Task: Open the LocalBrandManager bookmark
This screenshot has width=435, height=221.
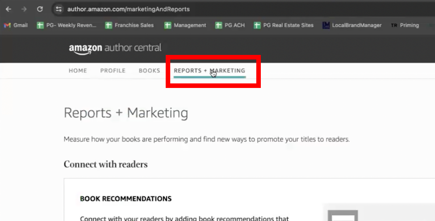Action: 352,25
